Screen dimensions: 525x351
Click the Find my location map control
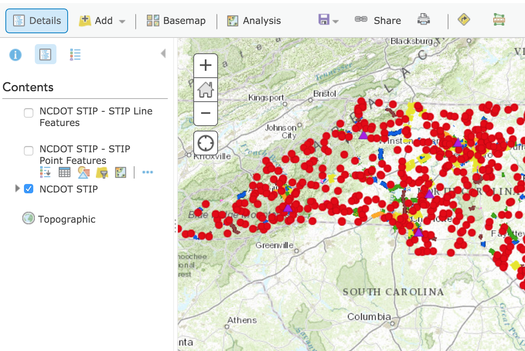205,143
